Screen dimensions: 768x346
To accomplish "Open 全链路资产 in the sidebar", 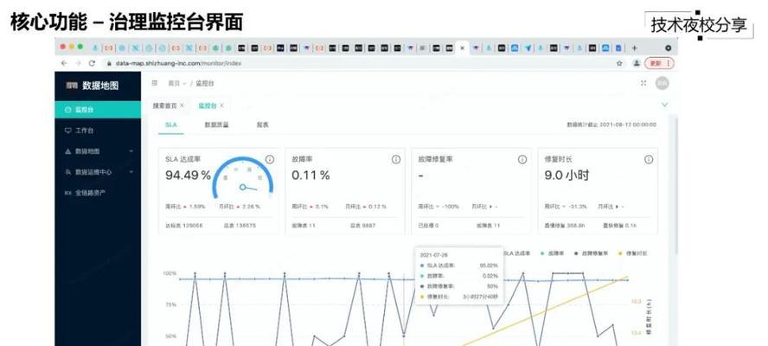I will point(98,193).
